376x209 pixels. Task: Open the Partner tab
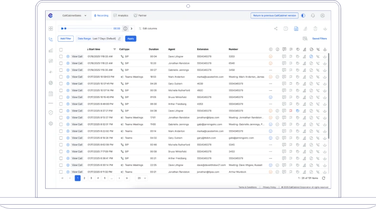click(x=140, y=16)
